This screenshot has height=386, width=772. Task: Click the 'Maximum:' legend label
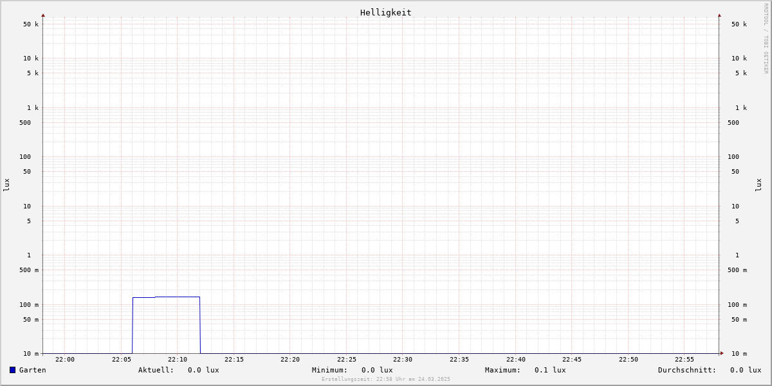[x=503, y=370]
